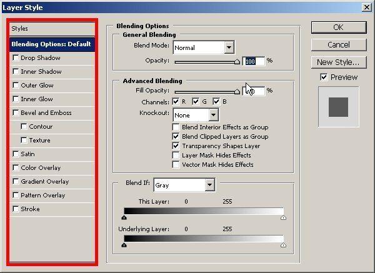This screenshot has width=375, height=273.
Task: Enable Blend Interior Effects as Group
Action: 176,127
